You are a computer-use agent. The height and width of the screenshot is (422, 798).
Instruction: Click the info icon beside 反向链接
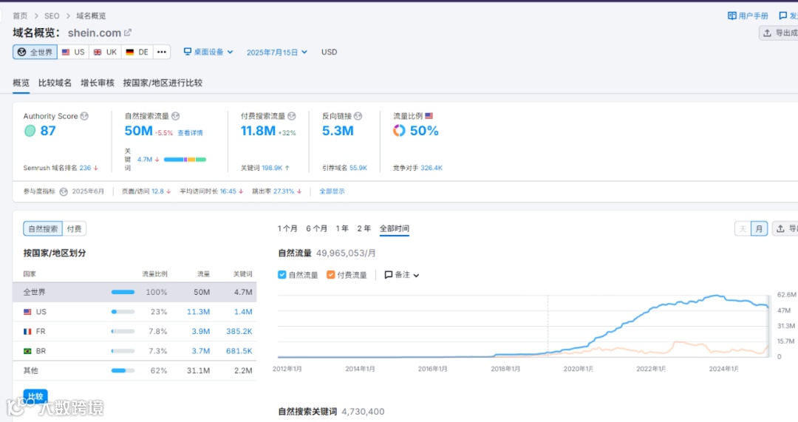pos(358,116)
